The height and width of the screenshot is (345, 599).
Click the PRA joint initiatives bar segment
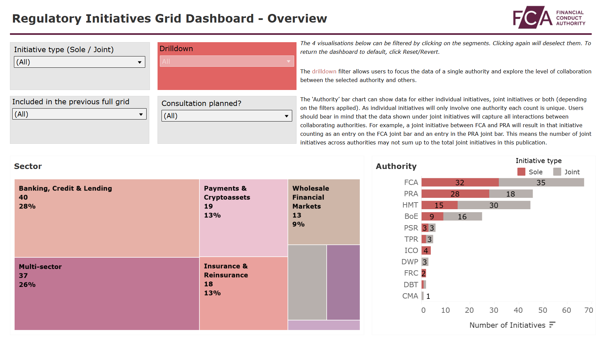(x=510, y=194)
